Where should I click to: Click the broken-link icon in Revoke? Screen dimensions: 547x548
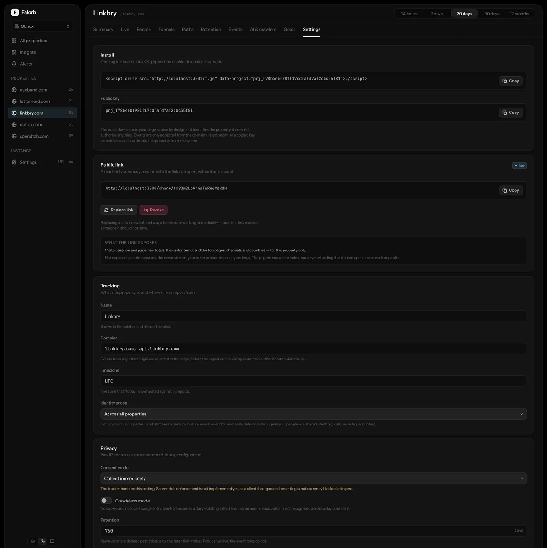coord(146,210)
